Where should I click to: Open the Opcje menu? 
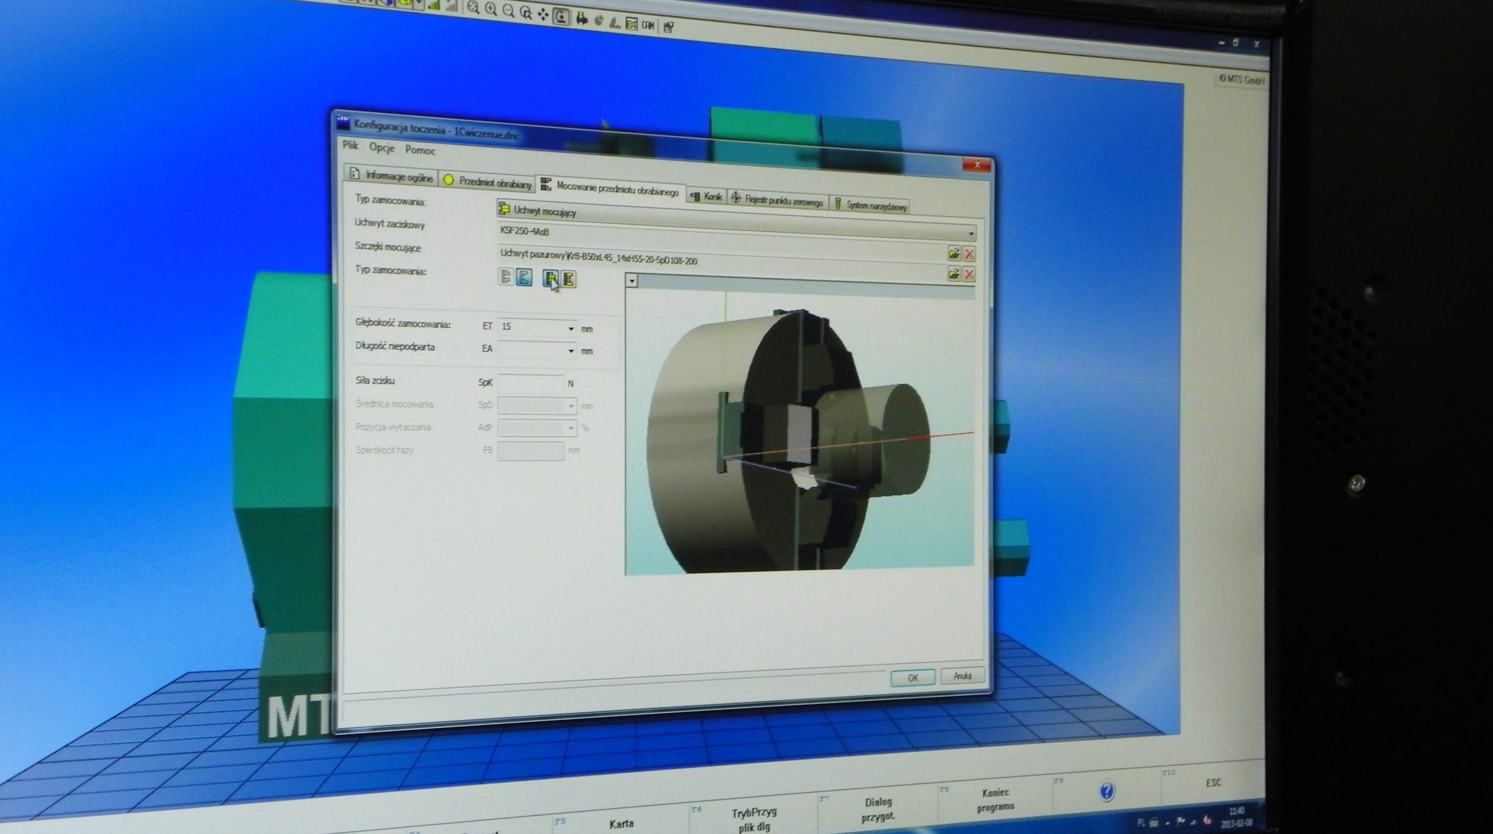click(382, 148)
